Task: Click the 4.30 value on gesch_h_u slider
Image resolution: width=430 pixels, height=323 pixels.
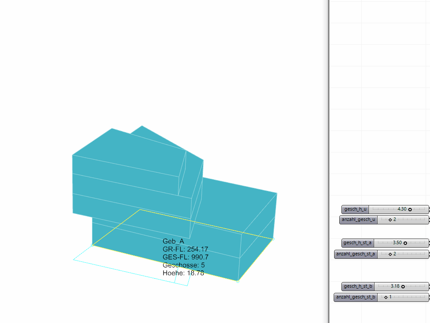Action: (402, 209)
